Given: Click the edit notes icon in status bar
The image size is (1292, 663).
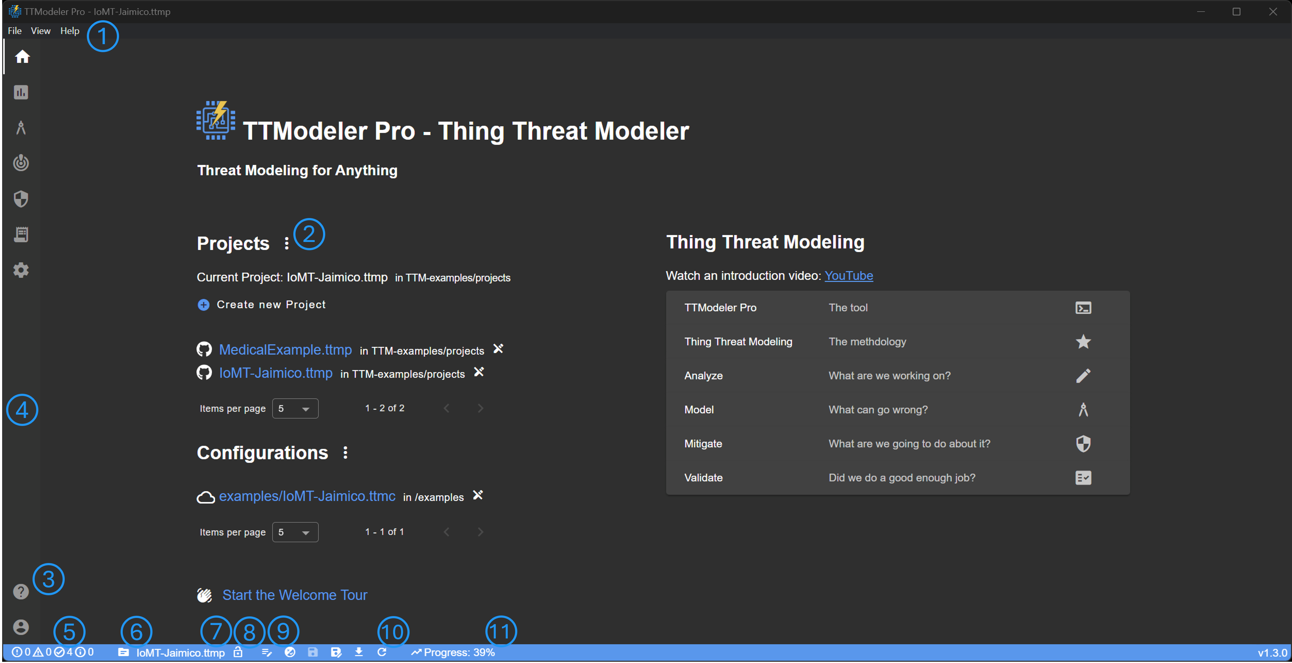Looking at the screenshot, I should tap(267, 653).
